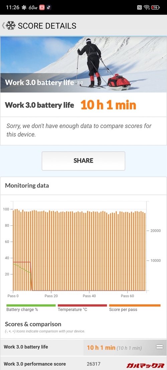The image size is (167, 370).
Task: Tap the Wi-Fi signal icon
Action: click(147, 8)
